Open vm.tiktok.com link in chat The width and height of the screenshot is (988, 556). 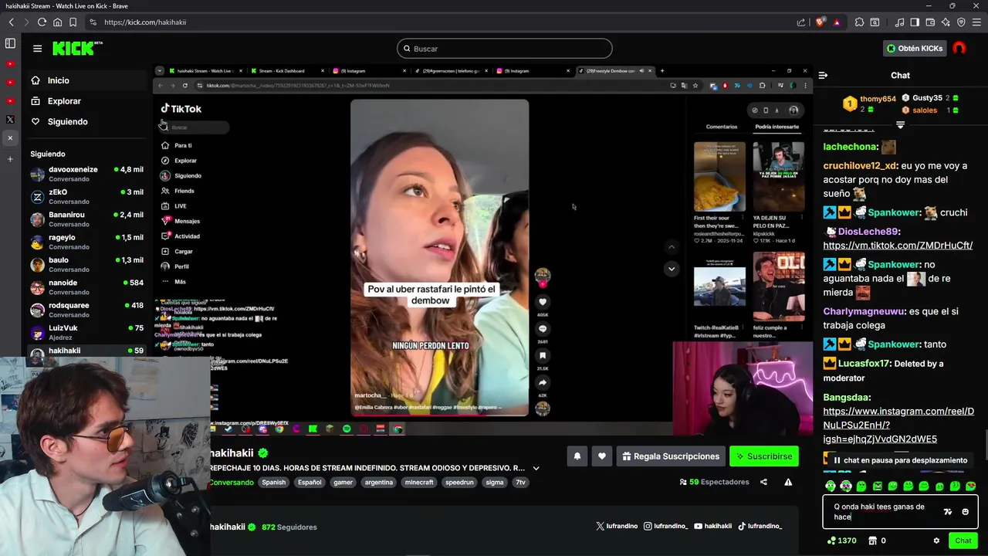898,246
